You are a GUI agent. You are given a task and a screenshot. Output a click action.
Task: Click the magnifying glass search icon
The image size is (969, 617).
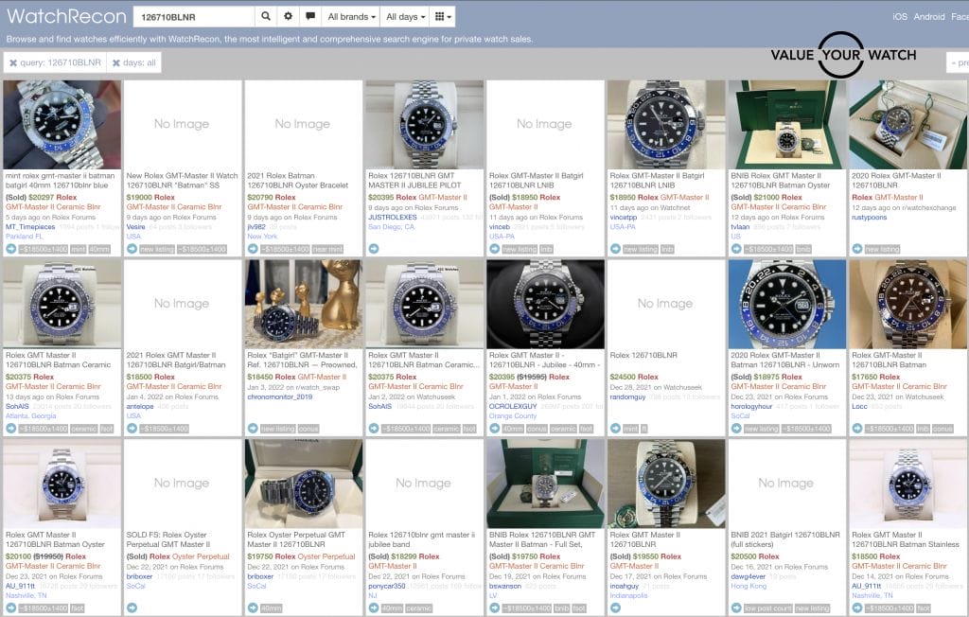[266, 17]
